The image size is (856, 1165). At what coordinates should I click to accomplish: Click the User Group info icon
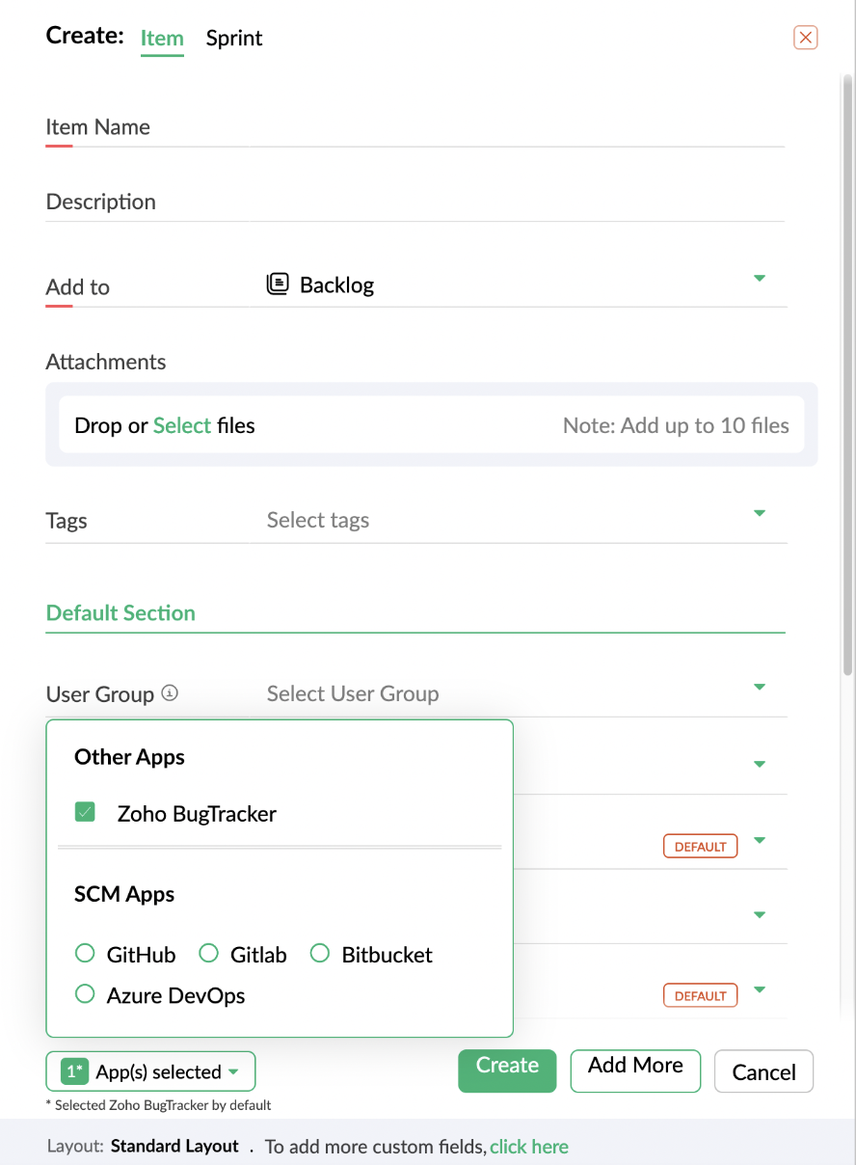[x=170, y=692]
